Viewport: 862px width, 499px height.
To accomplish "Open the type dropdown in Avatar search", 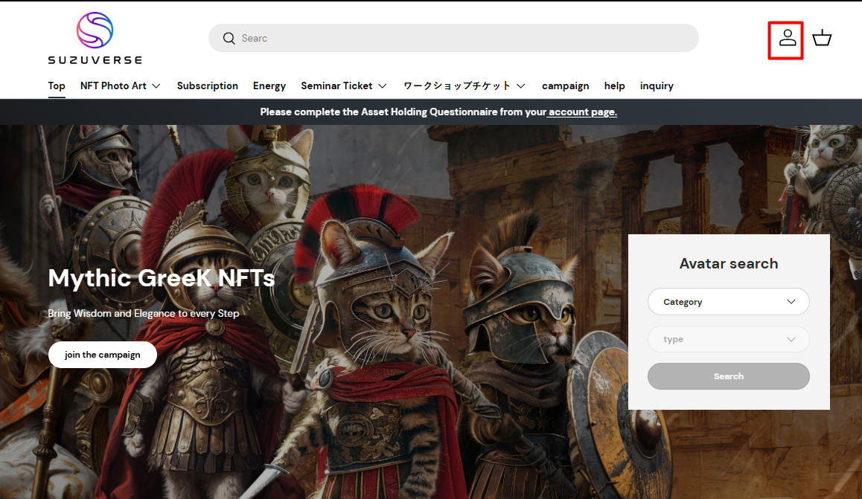I will pos(728,339).
